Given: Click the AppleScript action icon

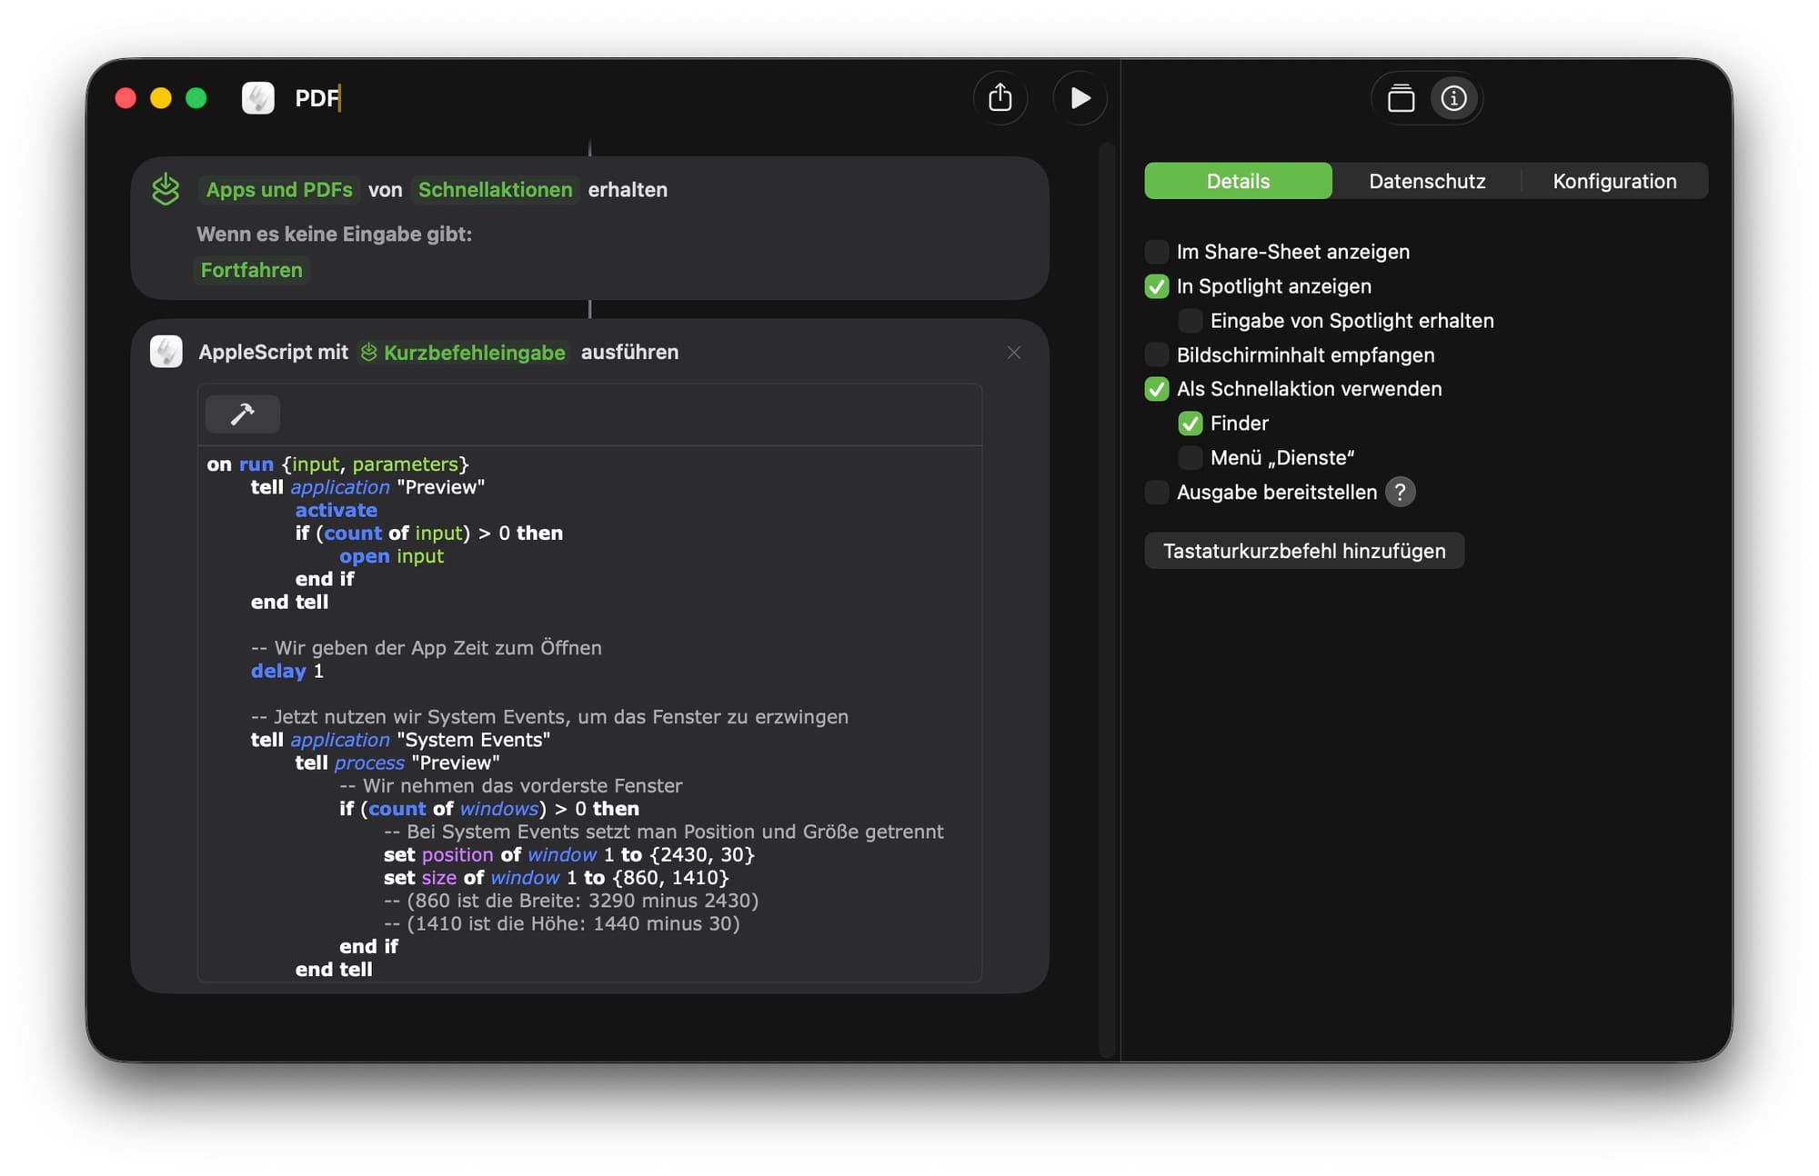Looking at the screenshot, I should [x=166, y=352].
